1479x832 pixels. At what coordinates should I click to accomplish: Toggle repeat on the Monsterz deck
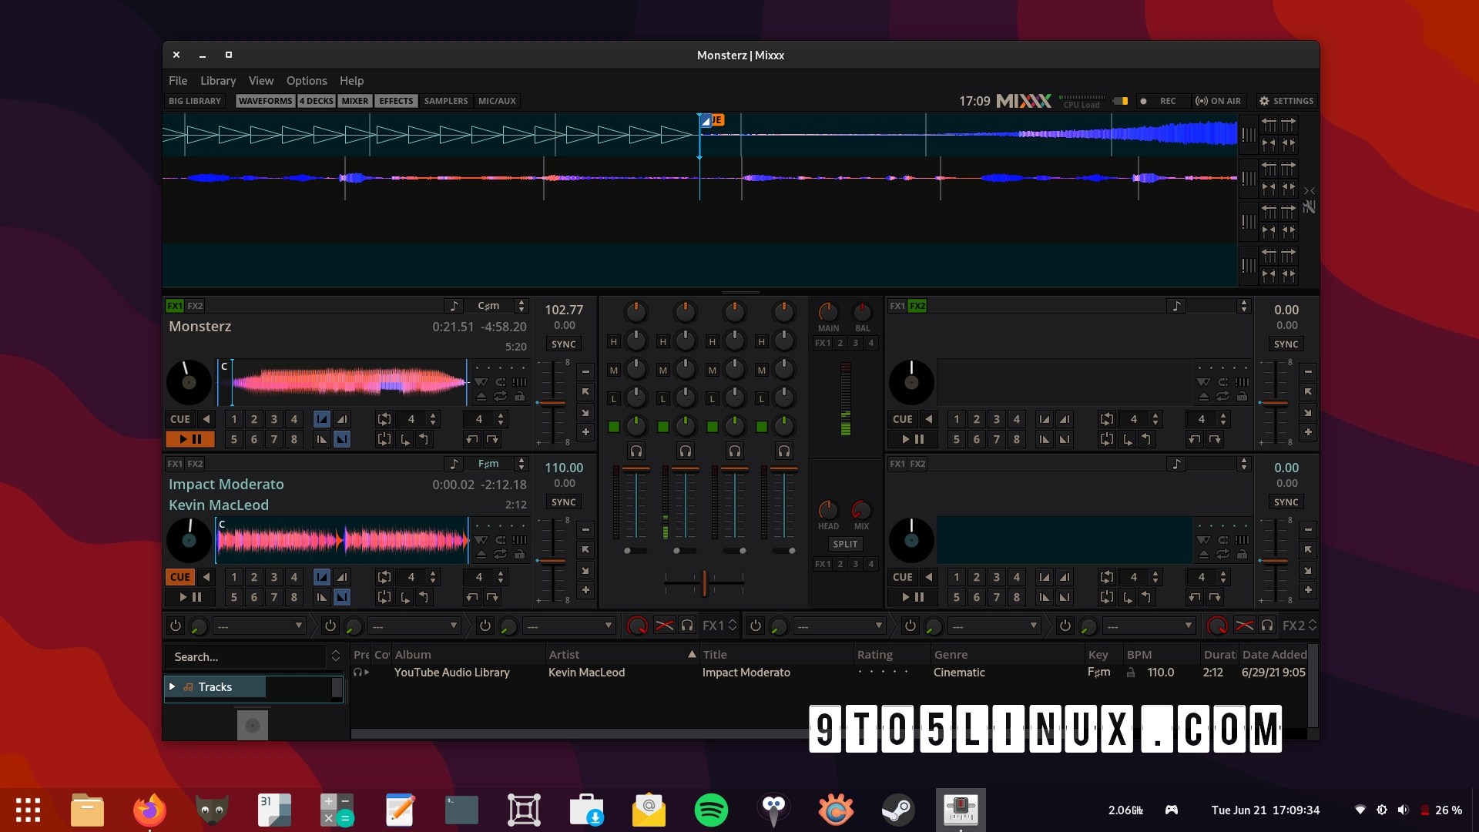point(501,396)
